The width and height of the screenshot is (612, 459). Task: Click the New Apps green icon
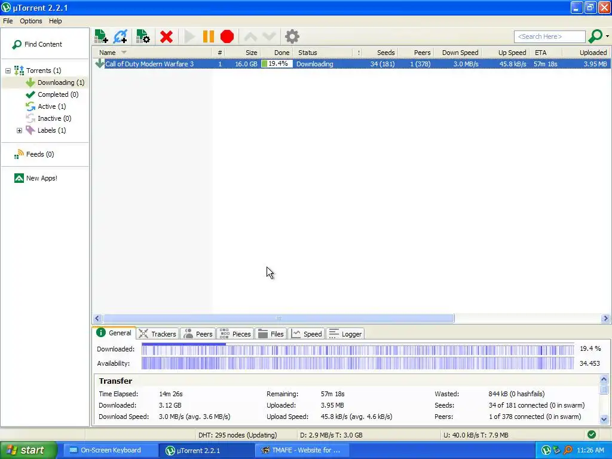[19, 178]
